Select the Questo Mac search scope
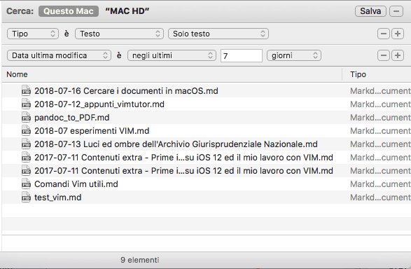The image size is (411, 269). pyautogui.click(x=69, y=11)
